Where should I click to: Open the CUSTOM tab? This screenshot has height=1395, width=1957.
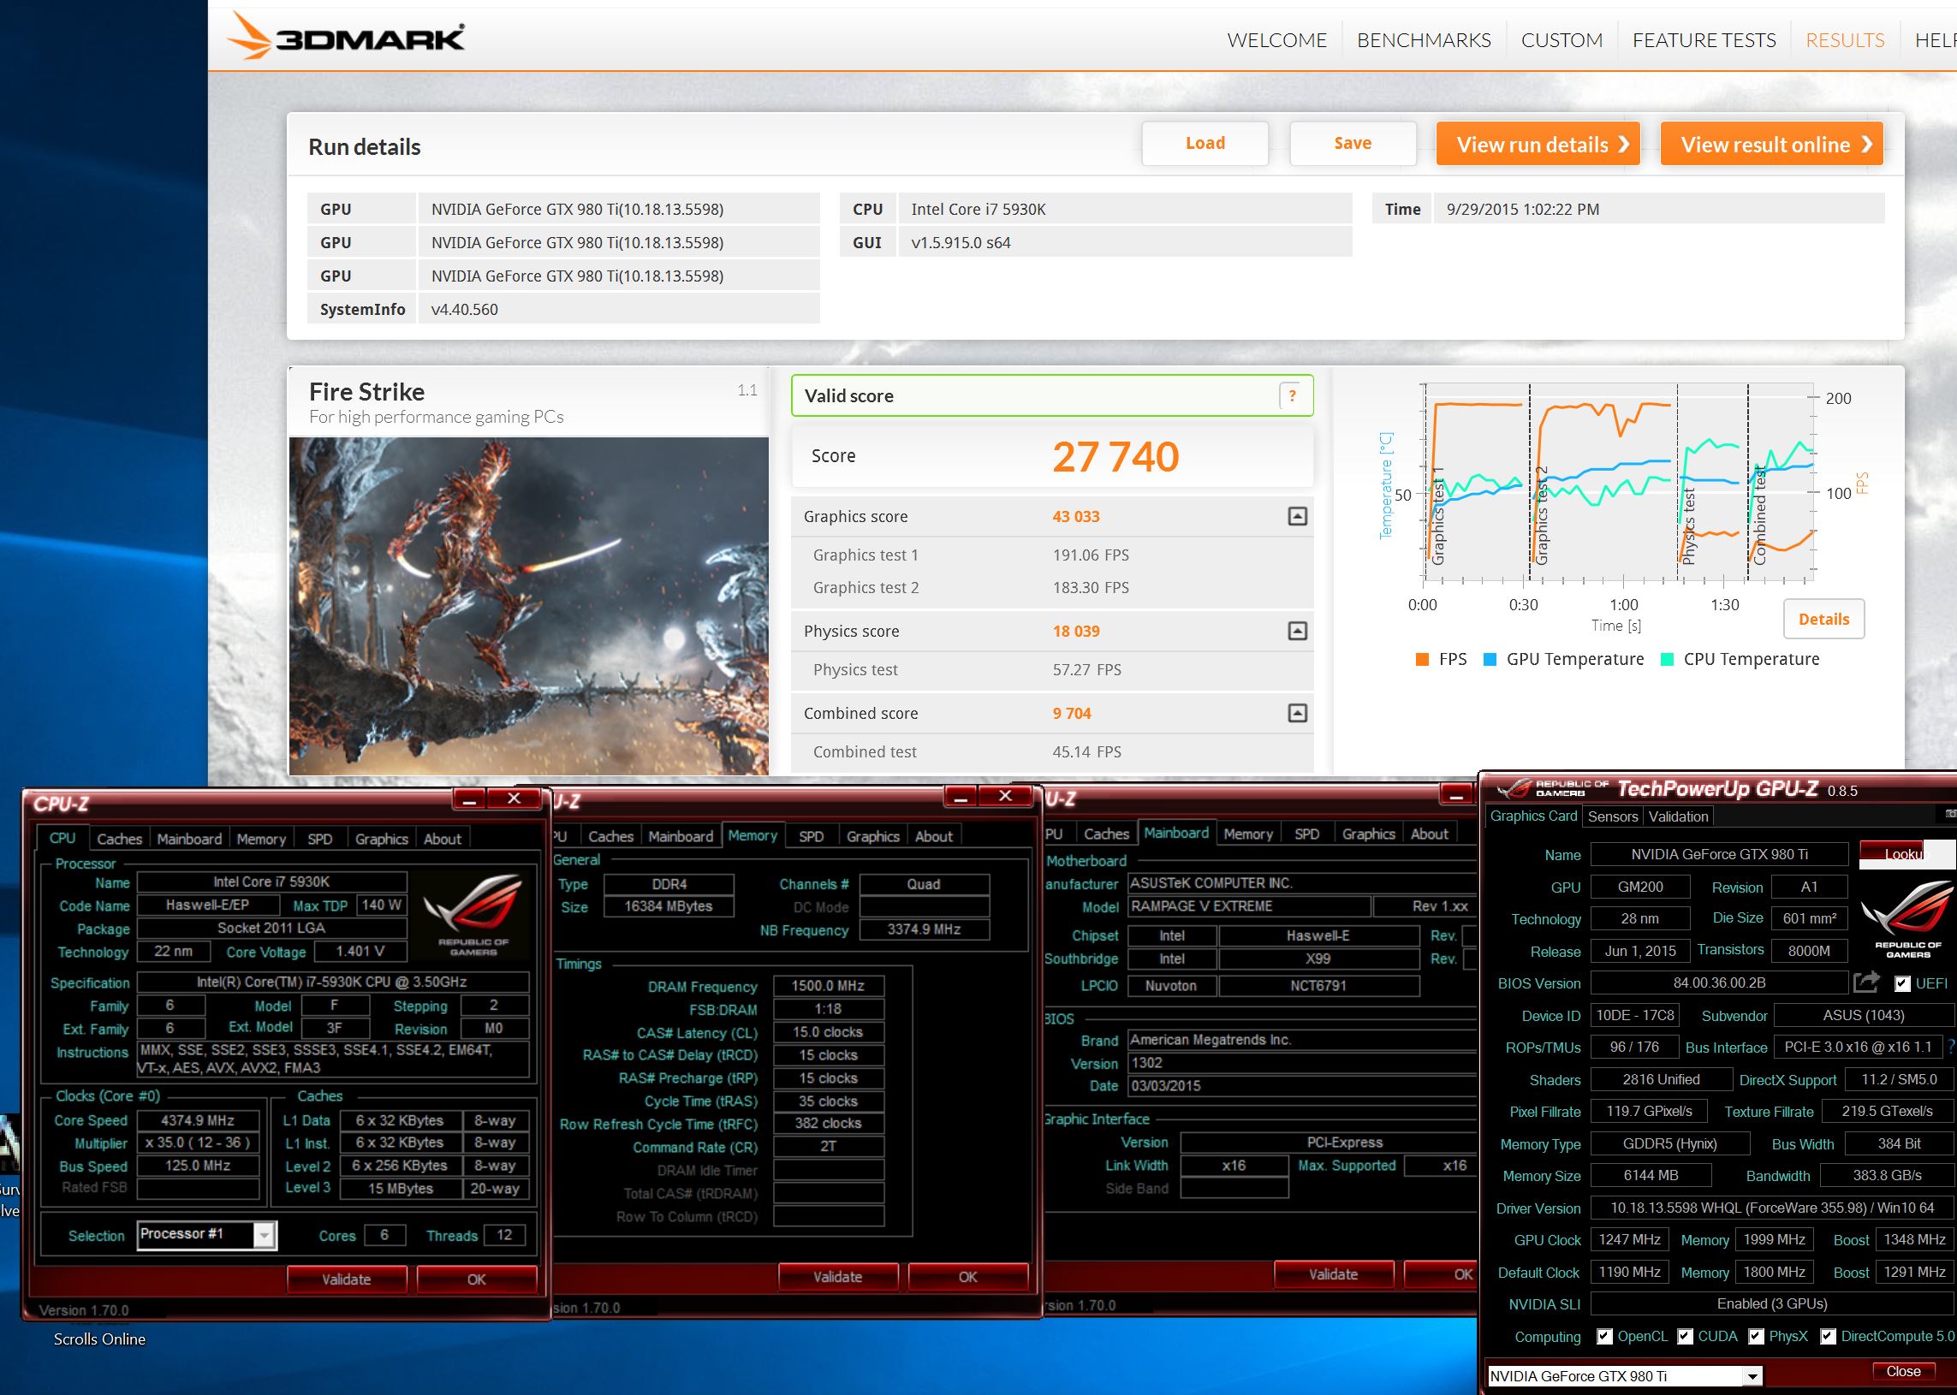tap(1561, 40)
